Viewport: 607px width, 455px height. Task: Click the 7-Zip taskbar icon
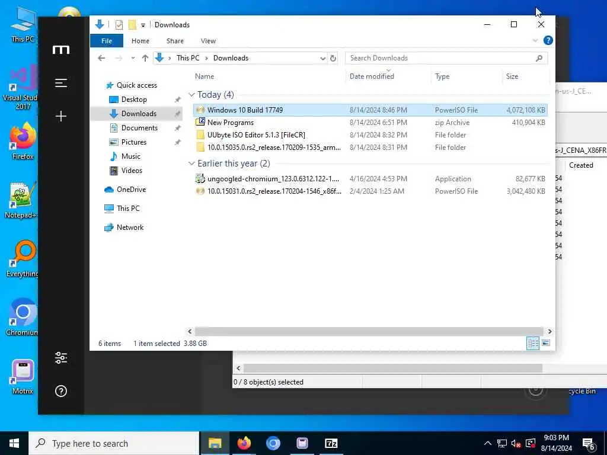point(331,443)
